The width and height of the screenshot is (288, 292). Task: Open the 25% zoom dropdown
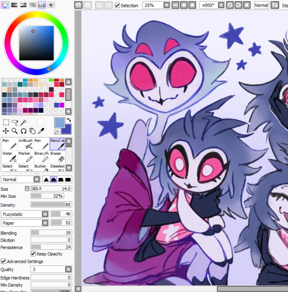(x=166, y=5)
